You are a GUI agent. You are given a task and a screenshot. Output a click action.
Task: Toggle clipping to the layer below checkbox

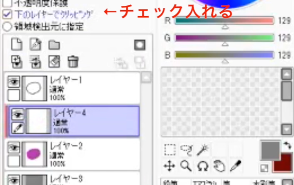coord(7,14)
